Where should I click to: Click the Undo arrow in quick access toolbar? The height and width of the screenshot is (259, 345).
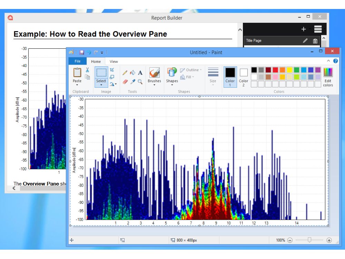pos(89,52)
